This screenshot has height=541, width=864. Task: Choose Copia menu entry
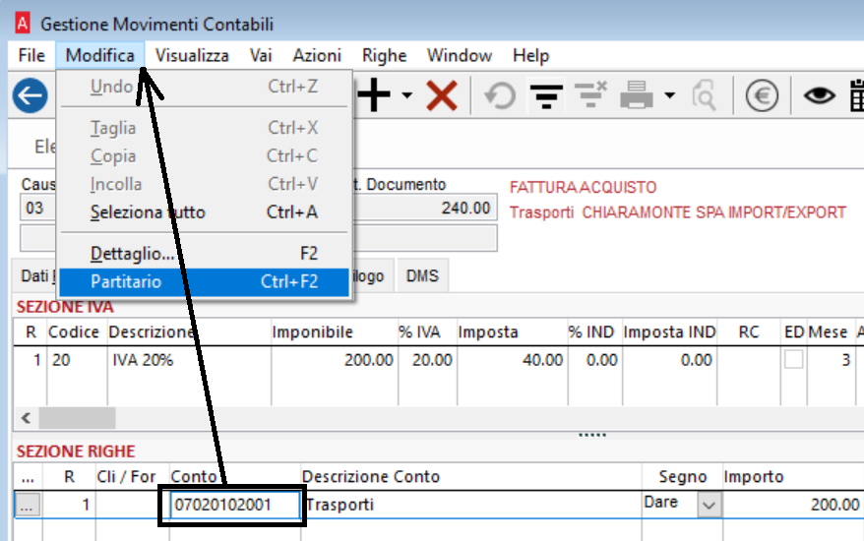(204, 156)
